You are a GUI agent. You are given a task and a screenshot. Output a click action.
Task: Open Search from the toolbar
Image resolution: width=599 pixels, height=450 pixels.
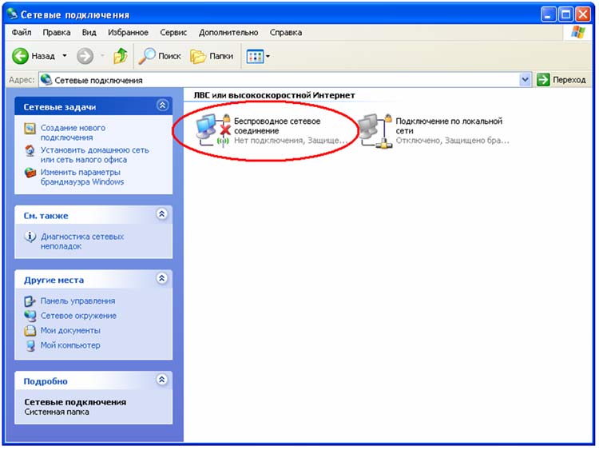click(160, 56)
